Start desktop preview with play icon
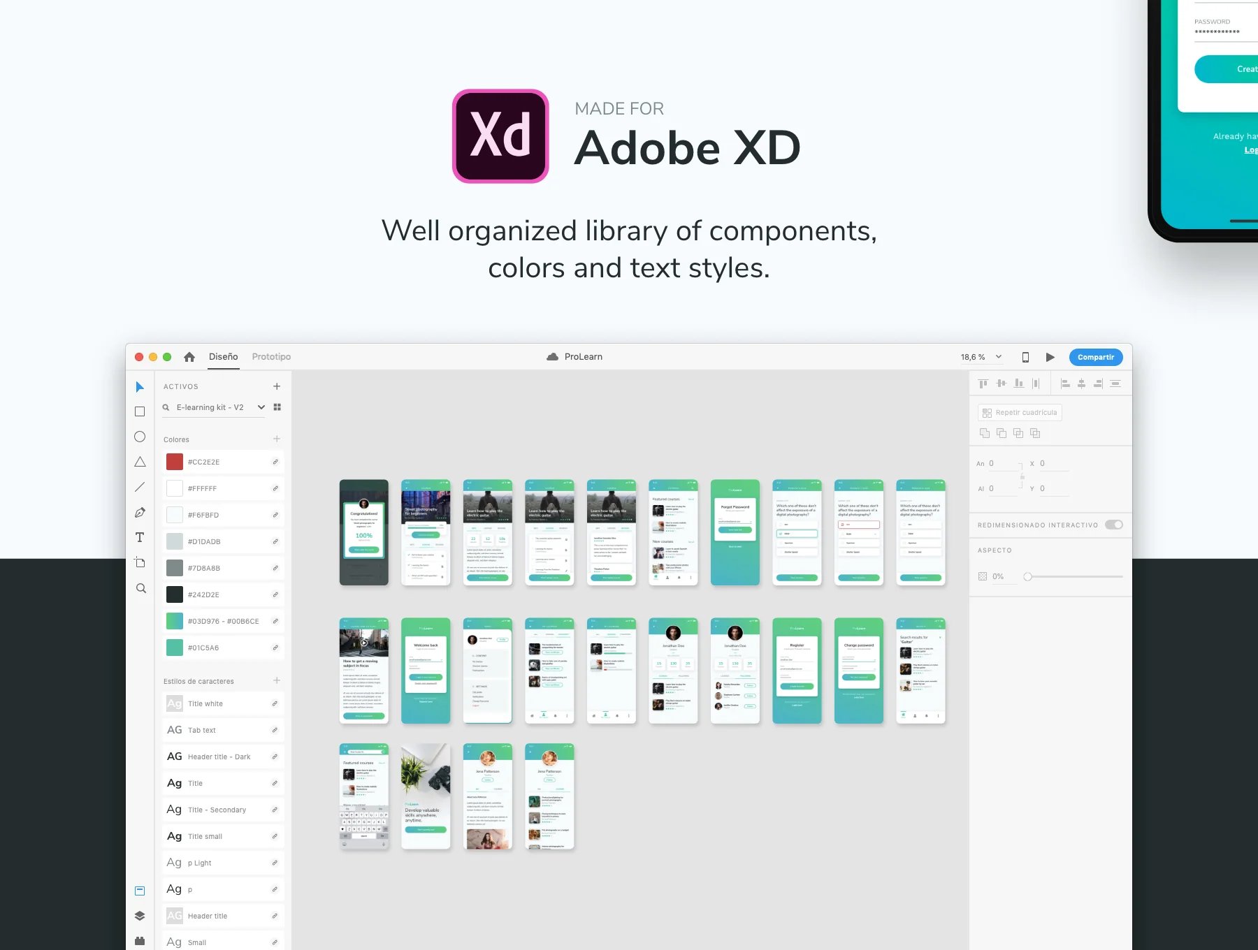The image size is (1258, 950). point(1050,357)
